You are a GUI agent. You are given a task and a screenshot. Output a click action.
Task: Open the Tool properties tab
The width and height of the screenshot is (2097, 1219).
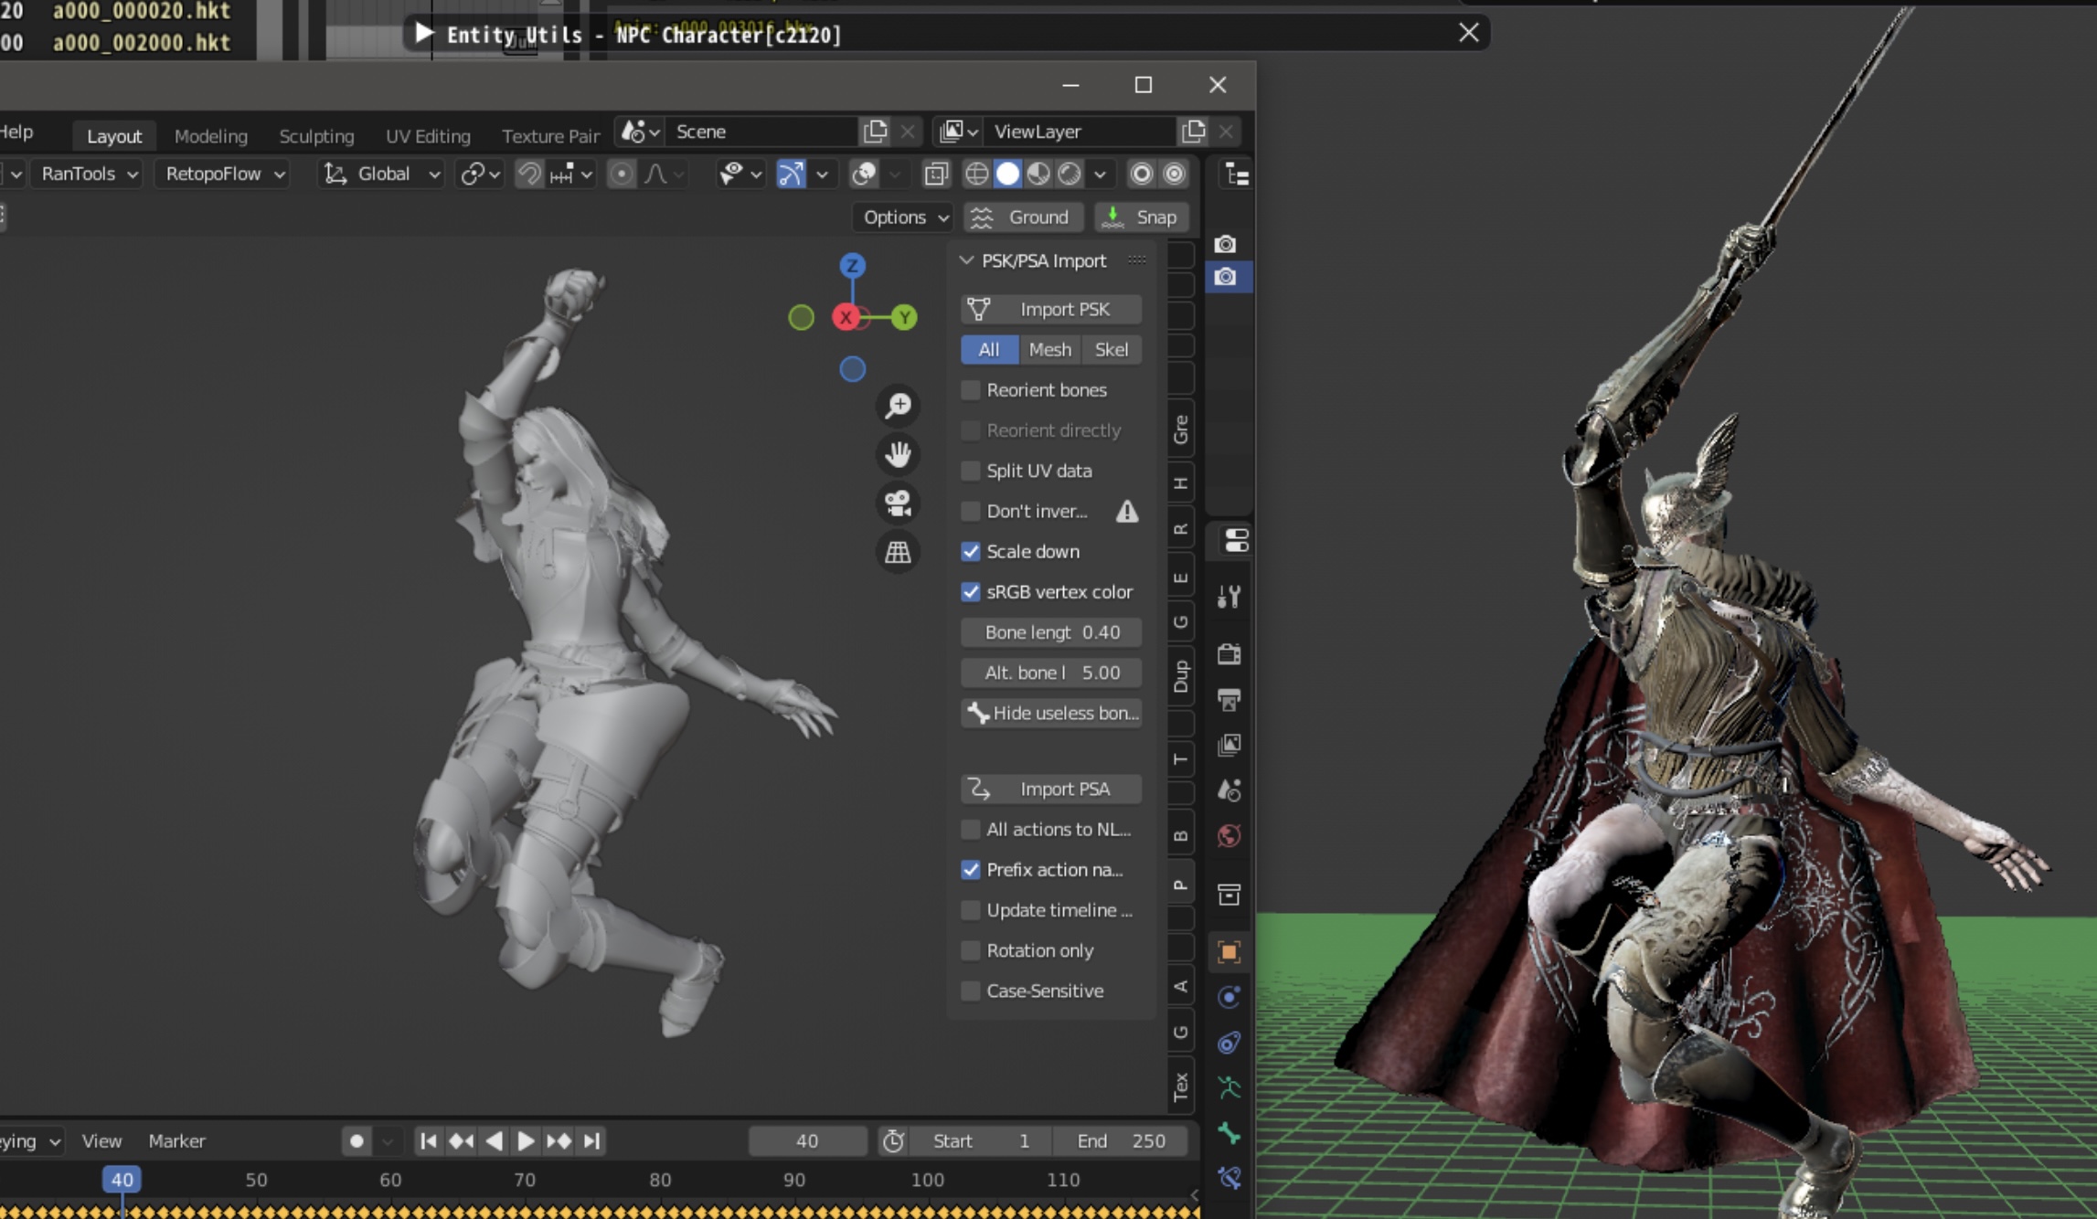[1229, 597]
